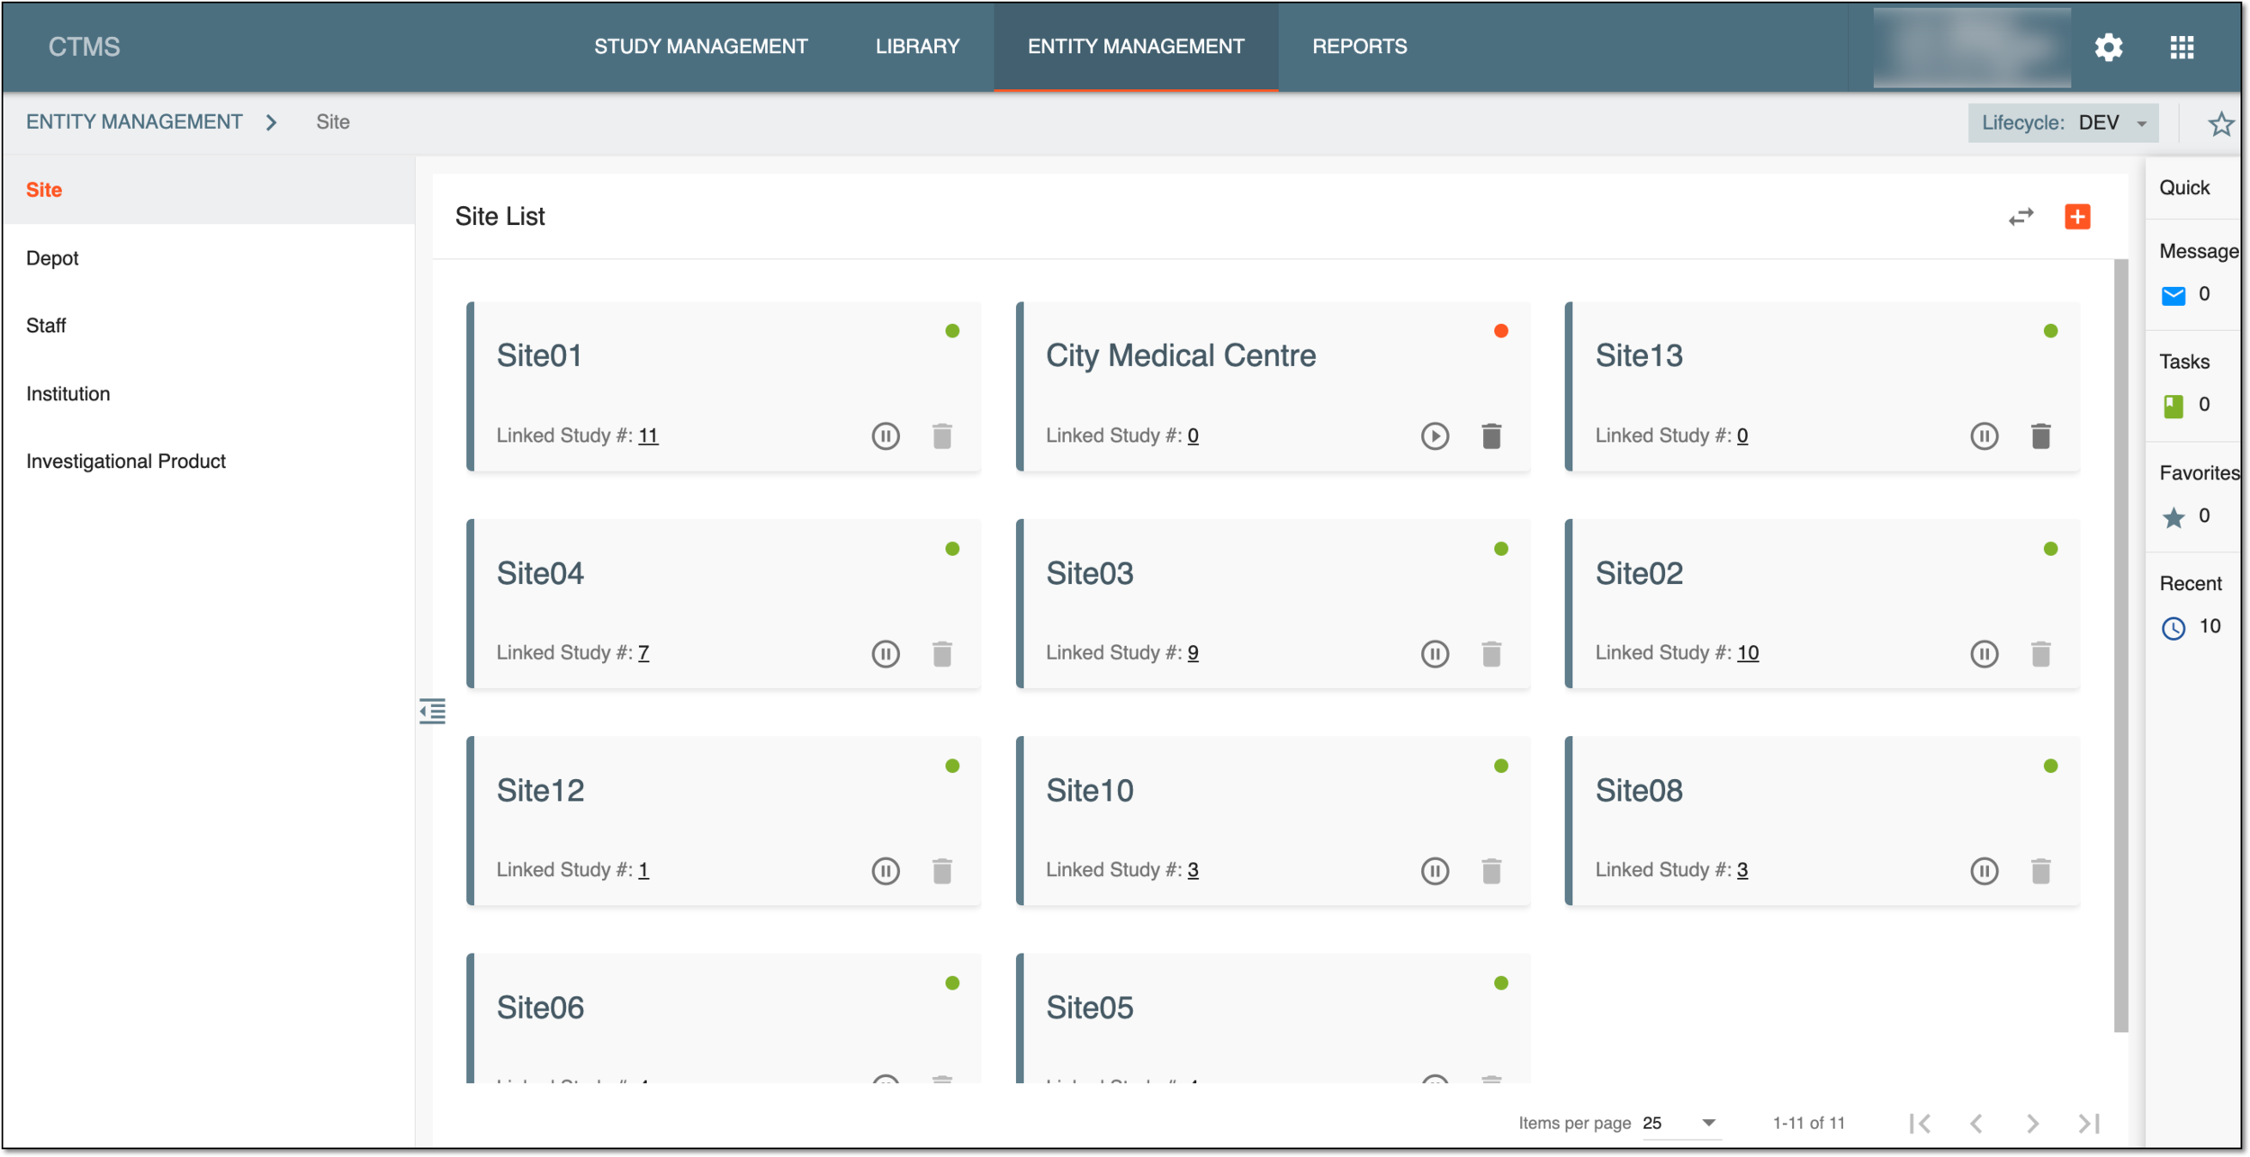The image size is (2250, 1157).
Task: Click trash icon on Site12 card
Action: tap(942, 871)
